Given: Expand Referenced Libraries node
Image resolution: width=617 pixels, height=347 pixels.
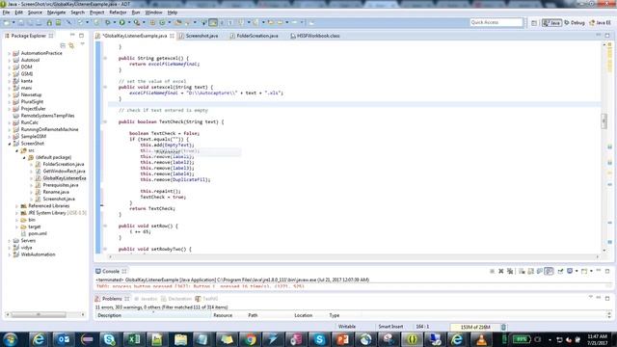Looking at the screenshot, I should pos(17,206).
